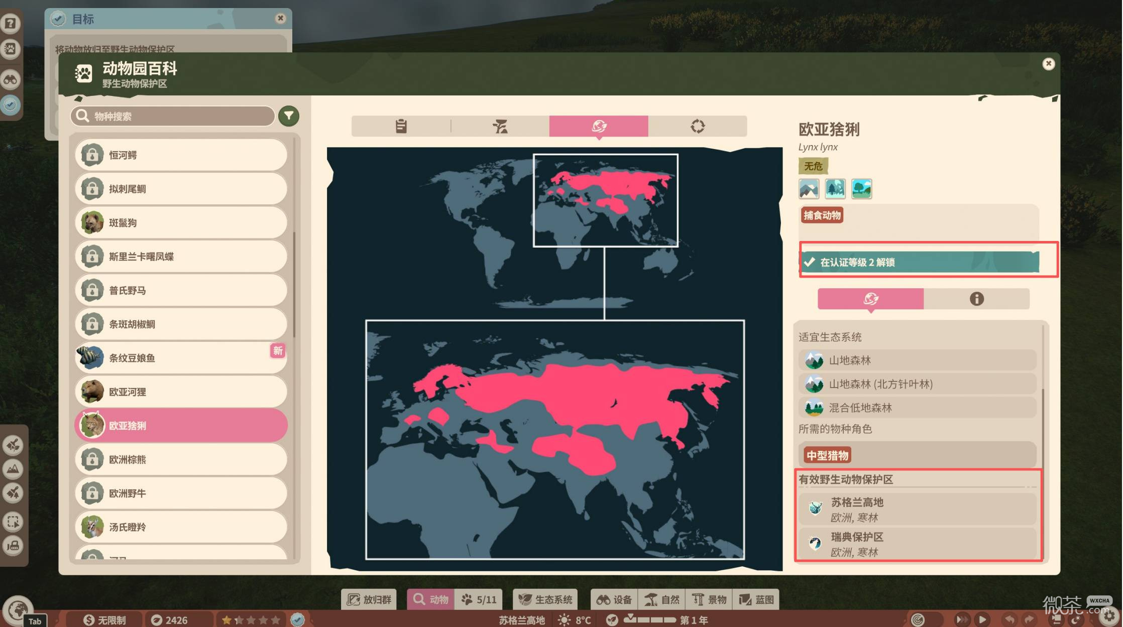
Task: Click the 放归群 release group button
Action: click(x=369, y=599)
